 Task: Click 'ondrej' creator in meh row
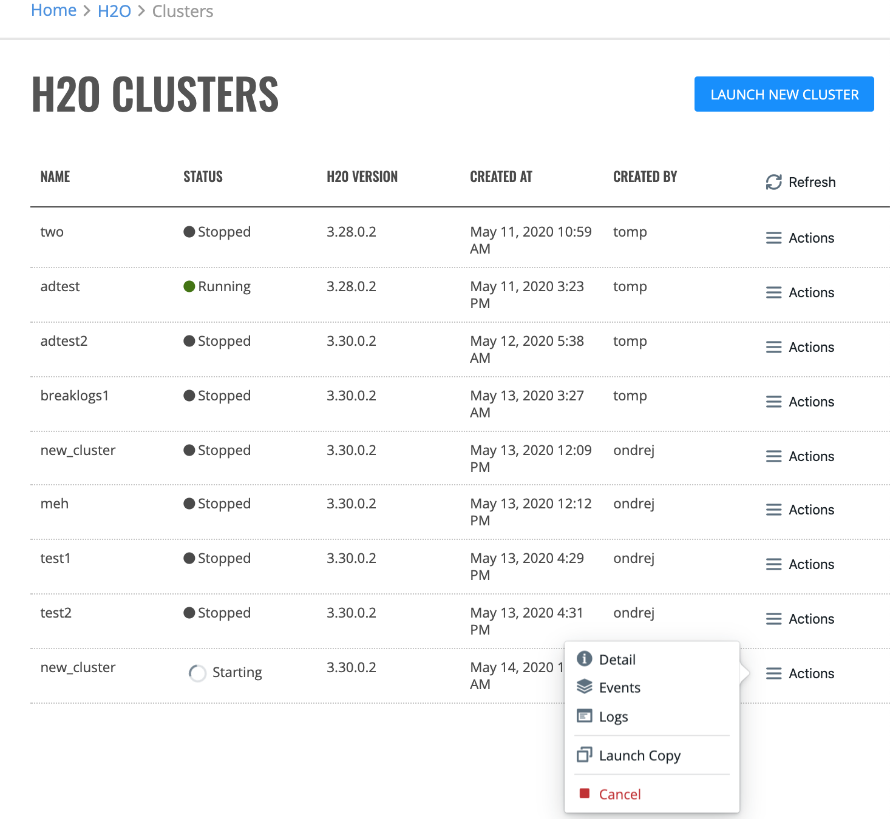coord(634,504)
